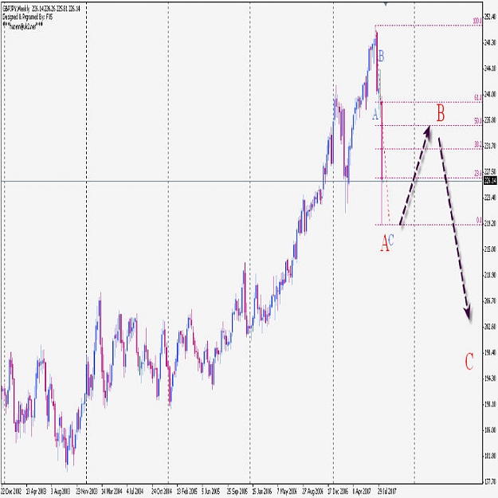Click the 15 Jan 2006 date label

(x=261, y=492)
